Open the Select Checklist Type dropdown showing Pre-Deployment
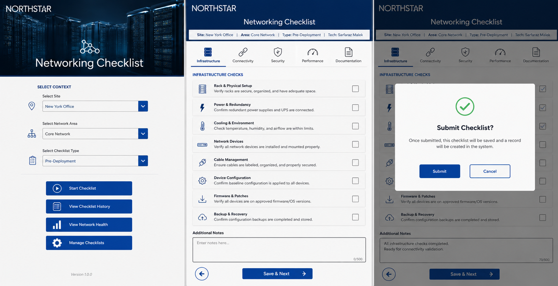 pos(95,161)
